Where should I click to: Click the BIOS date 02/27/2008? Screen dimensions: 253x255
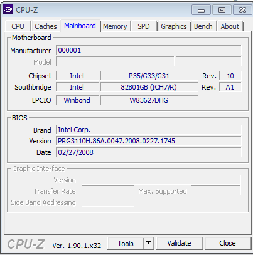pyautogui.click(x=149, y=152)
